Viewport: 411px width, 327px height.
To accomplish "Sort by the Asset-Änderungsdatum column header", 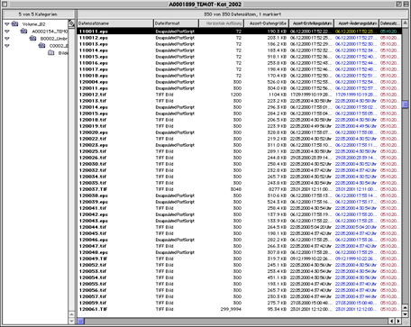I will coord(357,23).
